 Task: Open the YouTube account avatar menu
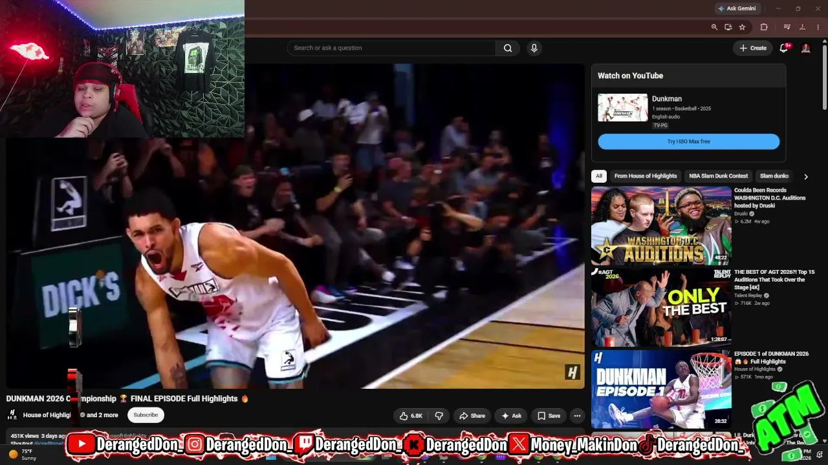[x=806, y=48]
